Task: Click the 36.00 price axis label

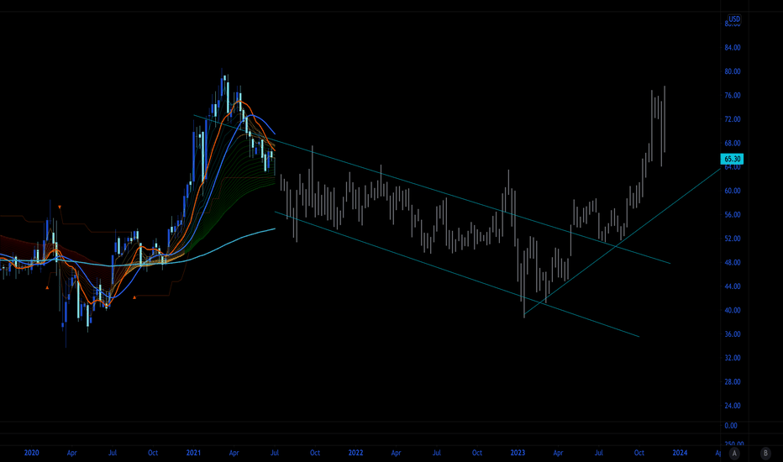Action: [x=733, y=334]
